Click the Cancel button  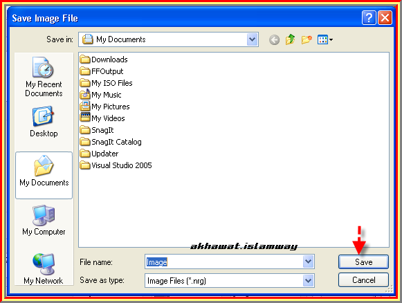(x=363, y=280)
